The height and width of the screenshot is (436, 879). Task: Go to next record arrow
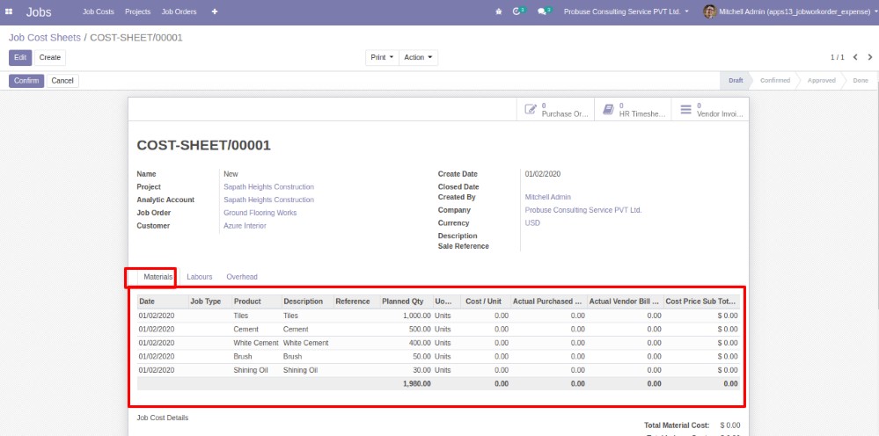tap(869, 57)
